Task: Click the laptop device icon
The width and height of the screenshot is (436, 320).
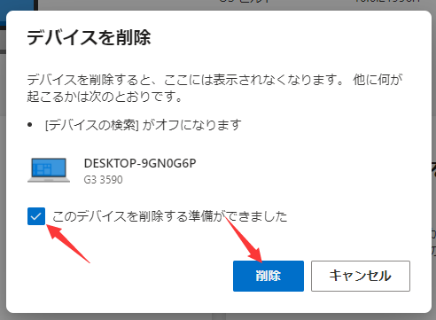Action: [x=49, y=170]
